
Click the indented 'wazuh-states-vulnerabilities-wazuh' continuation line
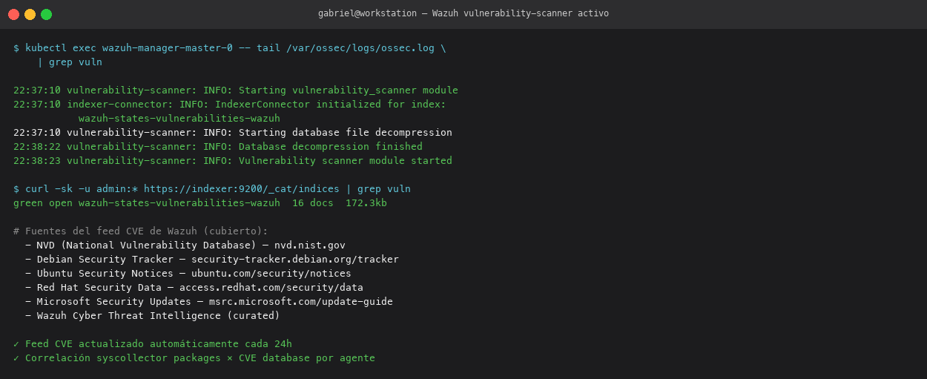179,118
